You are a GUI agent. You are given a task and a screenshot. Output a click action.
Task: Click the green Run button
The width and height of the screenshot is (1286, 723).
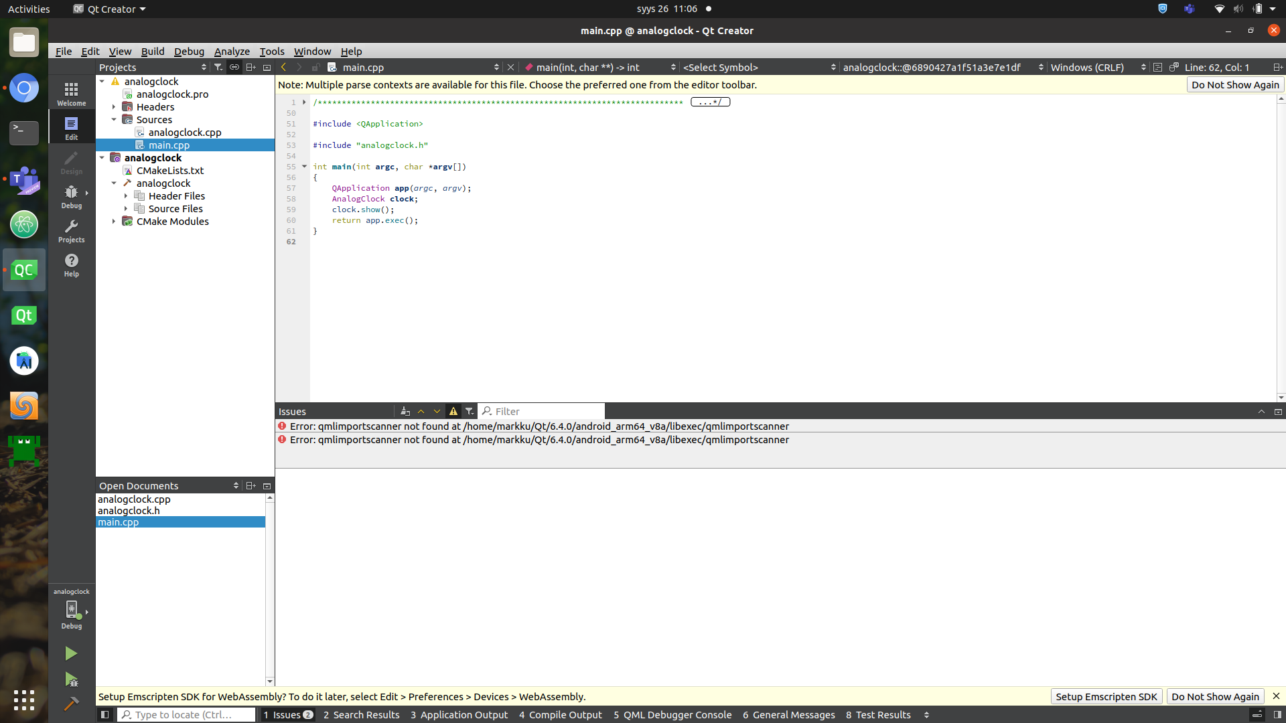[71, 653]
